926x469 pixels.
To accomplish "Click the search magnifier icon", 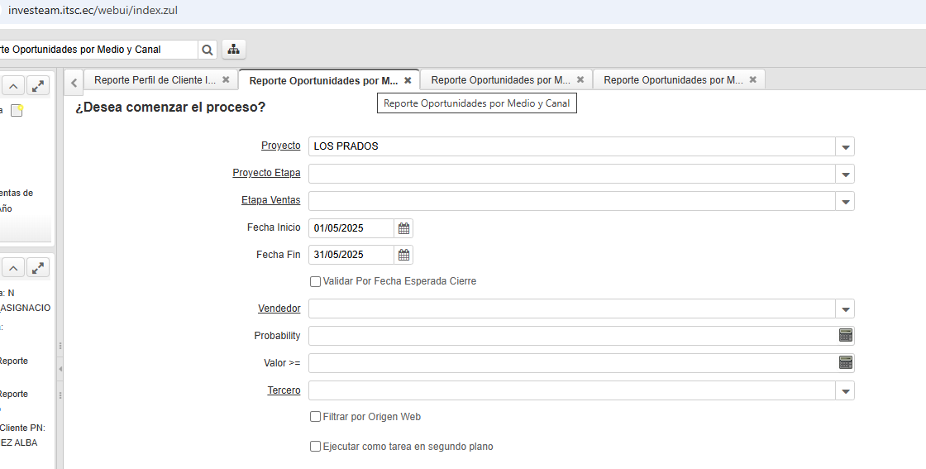I will click(x=208, y=50).
